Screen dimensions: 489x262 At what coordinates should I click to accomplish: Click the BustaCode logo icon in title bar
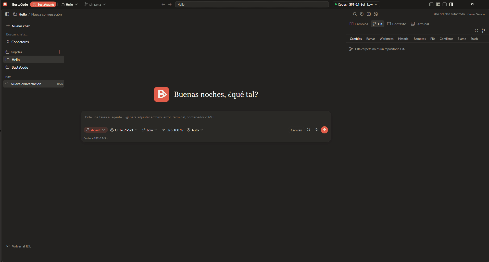point(5,4)
